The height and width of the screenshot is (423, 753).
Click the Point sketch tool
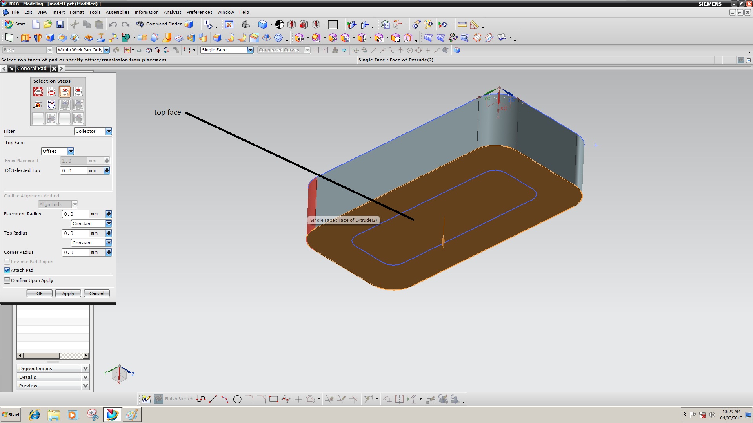[298, 399]
